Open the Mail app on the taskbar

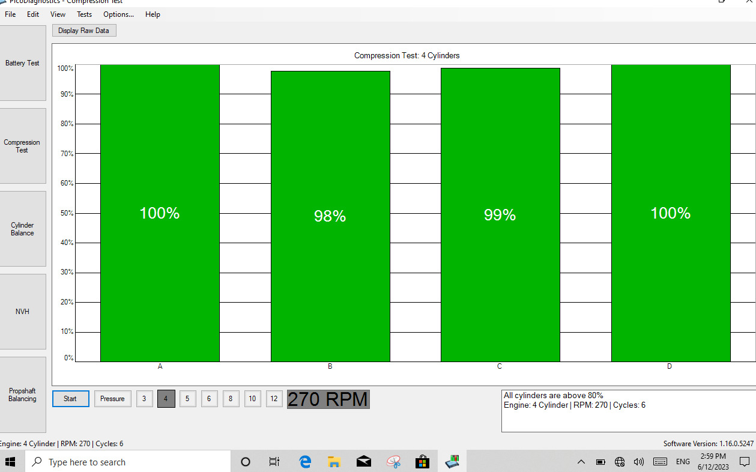(x=363, y=462)
